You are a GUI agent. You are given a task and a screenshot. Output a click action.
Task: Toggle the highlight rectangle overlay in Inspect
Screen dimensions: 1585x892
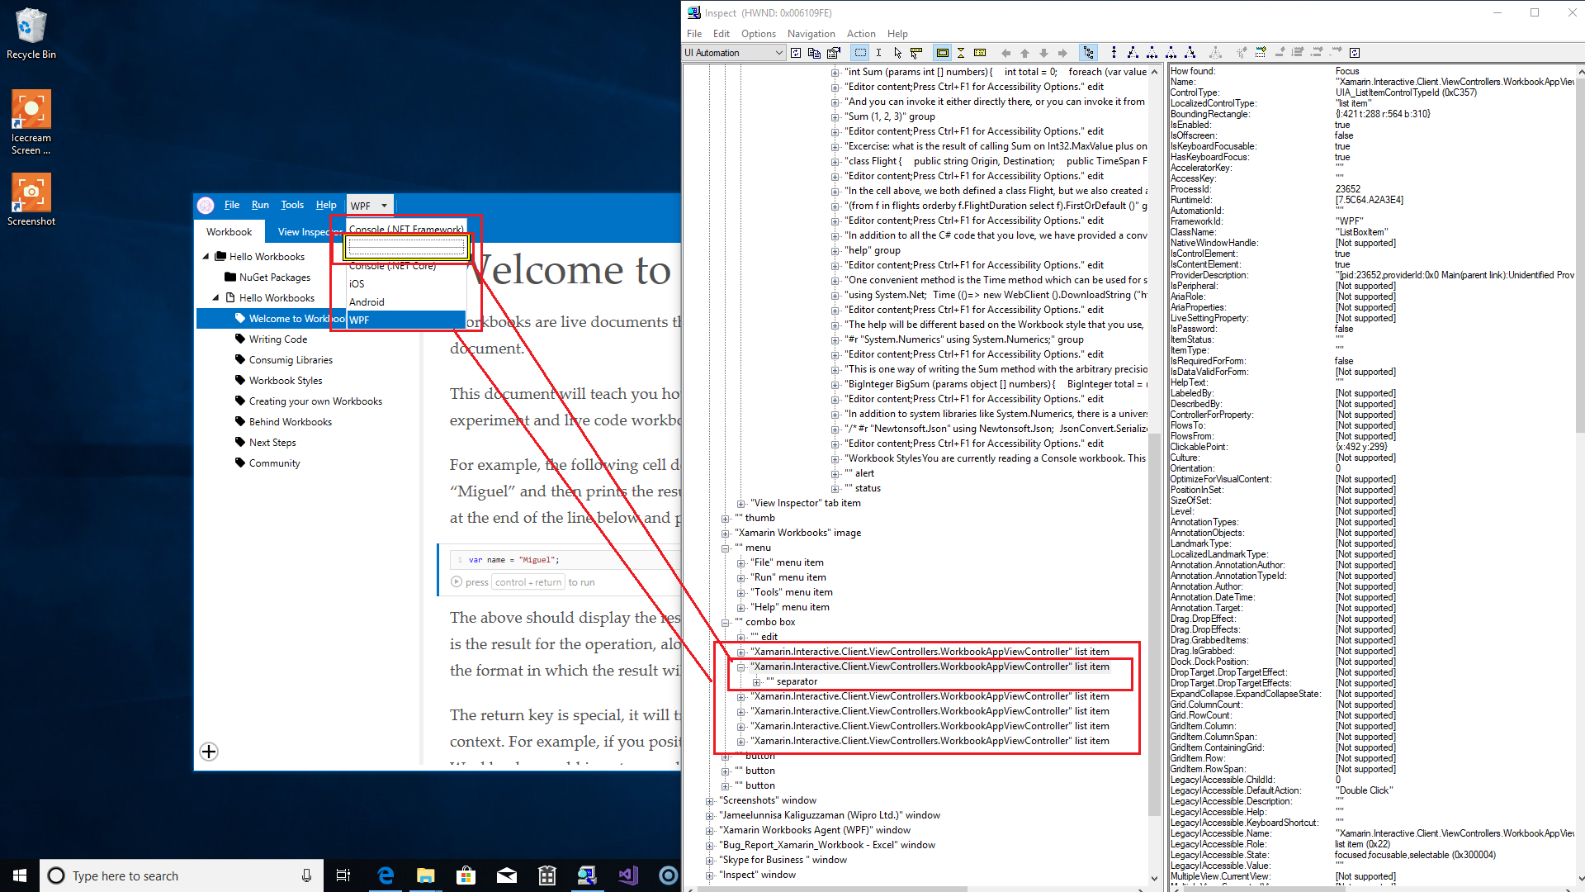(x=944, y=52)
